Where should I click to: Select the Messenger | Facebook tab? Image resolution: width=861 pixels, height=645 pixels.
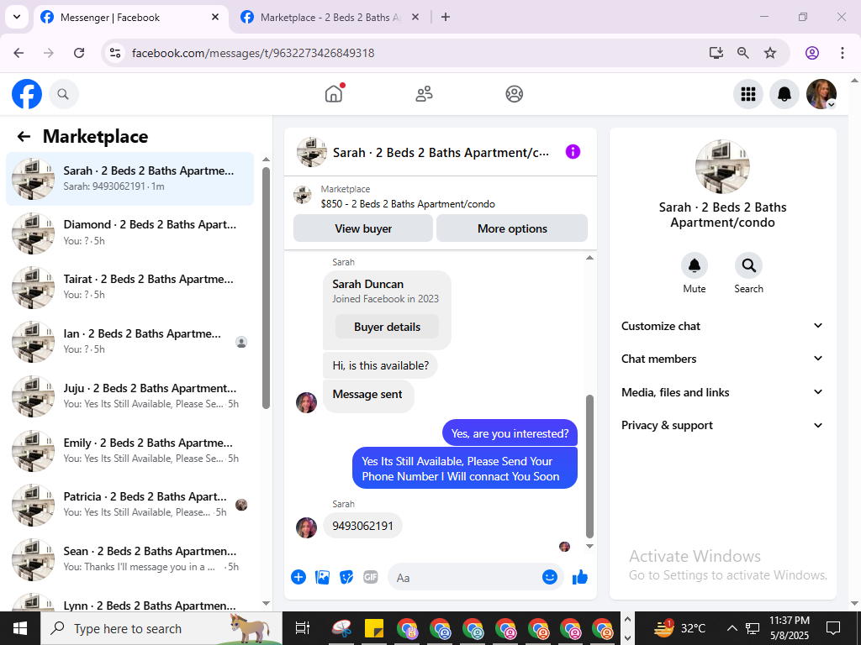click(x=130, y=18)
